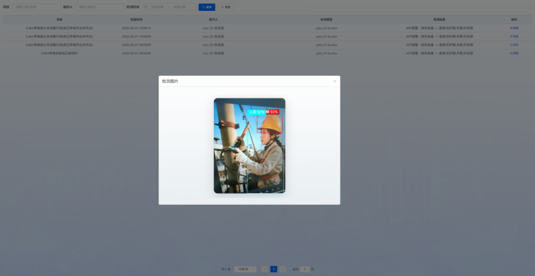The height and width of the screenshot is (276, 535).
Task: Select the 2026-06-01 10:00:15 time cell
Action: click(136, 28)
